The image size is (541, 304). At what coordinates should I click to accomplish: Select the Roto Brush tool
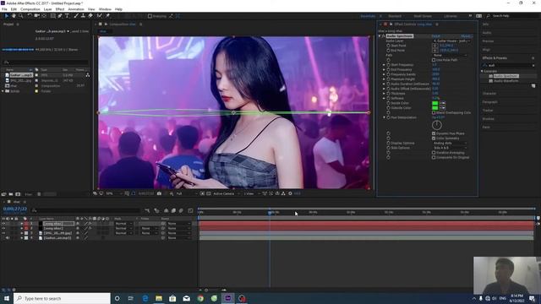point(100,16)
